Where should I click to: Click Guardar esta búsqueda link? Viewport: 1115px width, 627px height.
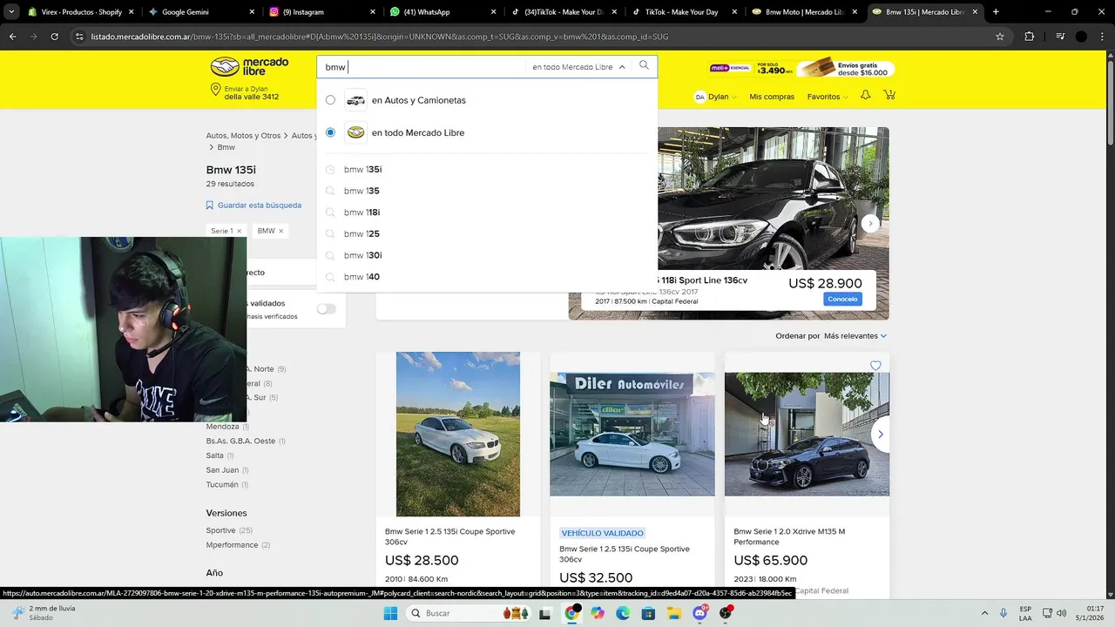[x=260, y=206]
